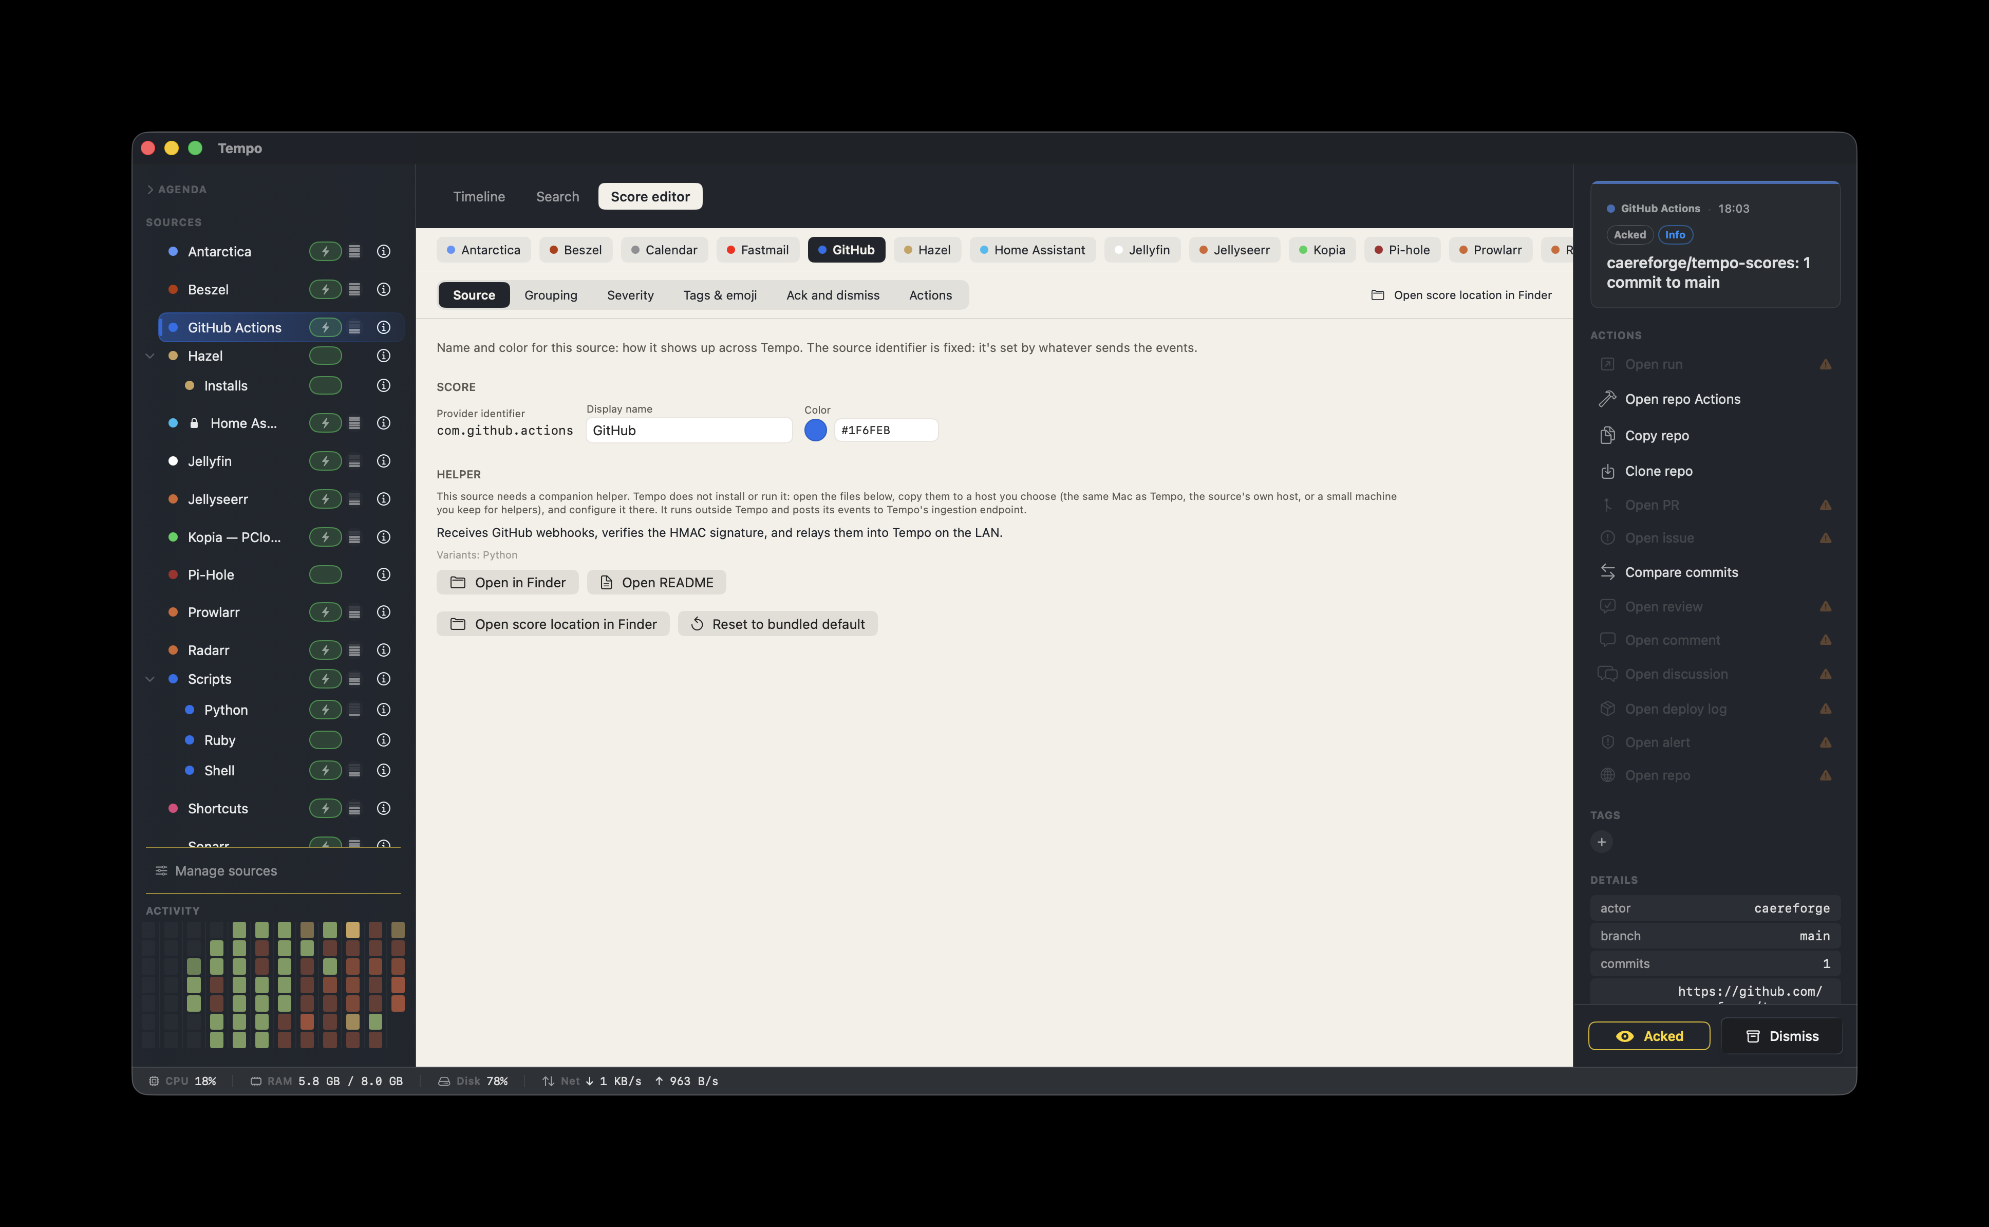
Task: Click the Open README button
Action: (656, 583)
